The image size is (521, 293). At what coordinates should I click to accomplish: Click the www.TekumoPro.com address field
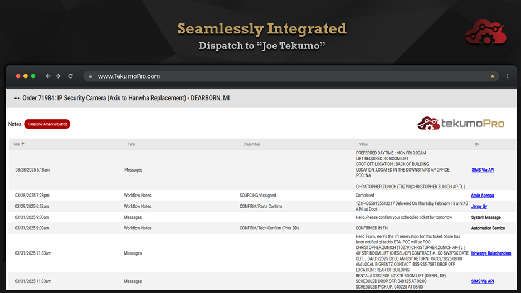[129, 76]
